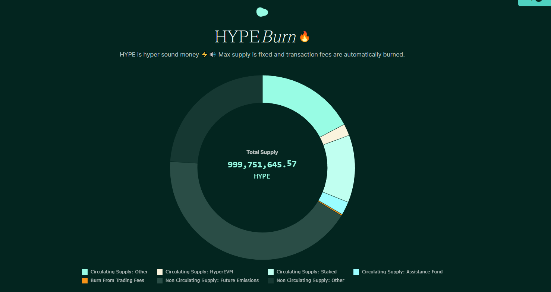Toggle Non Circulating Supply: Other legend swatch
551x292 pixels.
[x=271, y=280]
